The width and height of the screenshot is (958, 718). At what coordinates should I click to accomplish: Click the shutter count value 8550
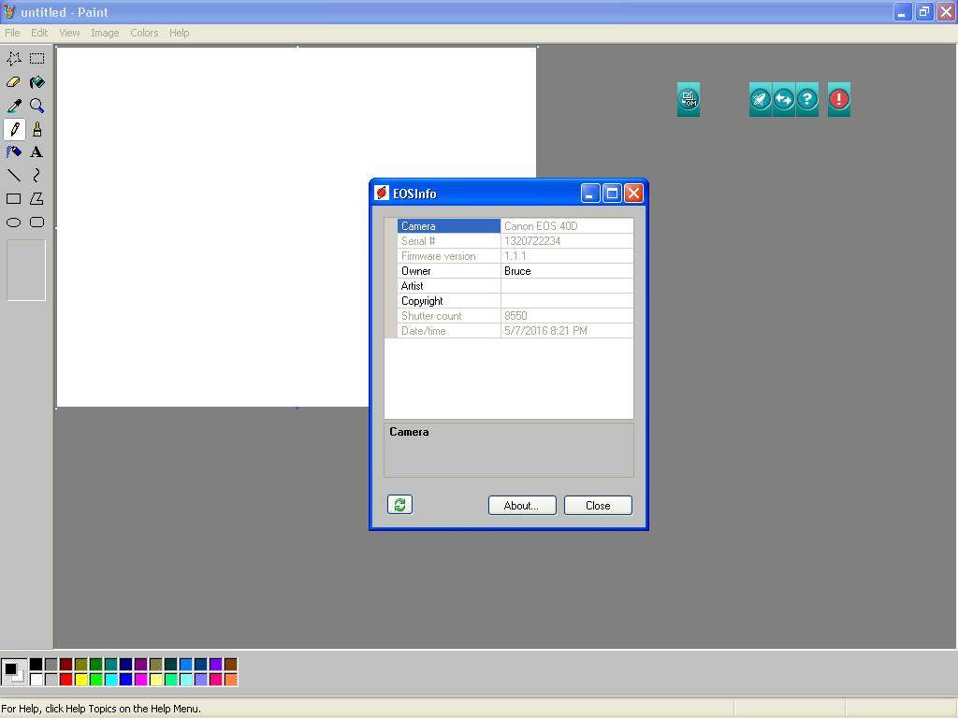515,316
